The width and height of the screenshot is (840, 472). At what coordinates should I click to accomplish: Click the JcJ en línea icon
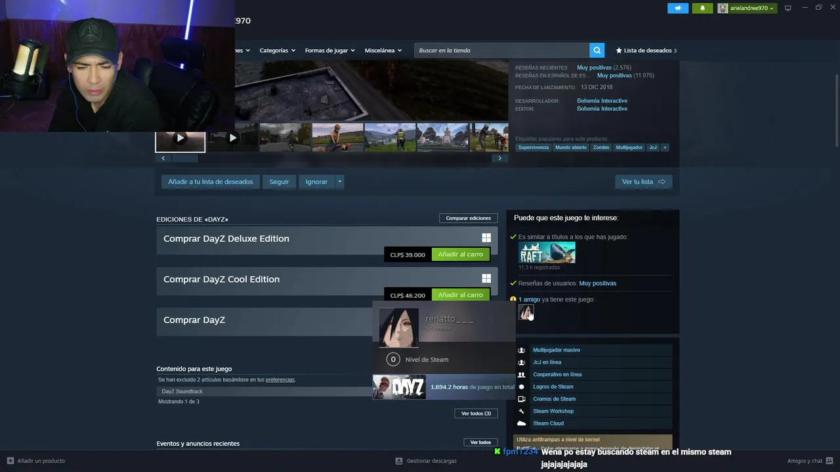pos(521,363)
